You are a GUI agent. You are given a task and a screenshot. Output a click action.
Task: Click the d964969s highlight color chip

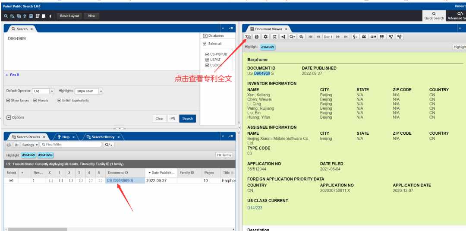(45, 155)
